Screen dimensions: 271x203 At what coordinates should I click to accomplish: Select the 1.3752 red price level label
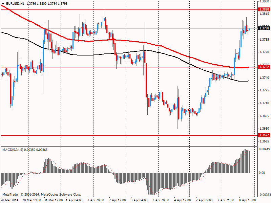264,67
